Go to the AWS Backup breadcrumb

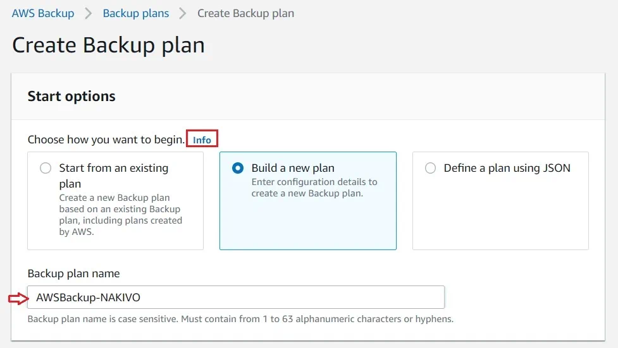(43, 13)
